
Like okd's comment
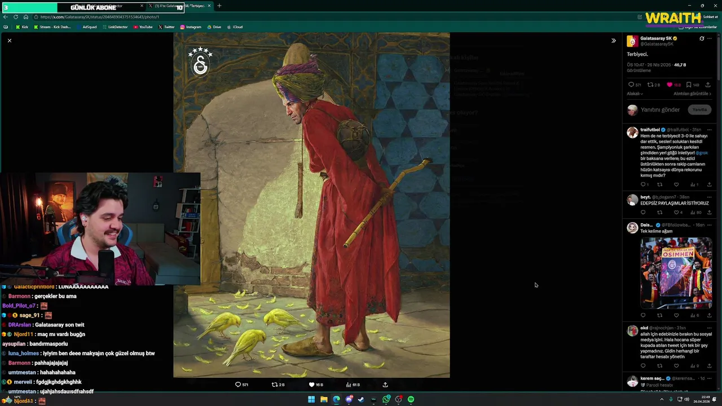[676, 365]
